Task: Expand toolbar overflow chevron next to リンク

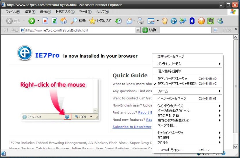Action: (x=236, y=29)
